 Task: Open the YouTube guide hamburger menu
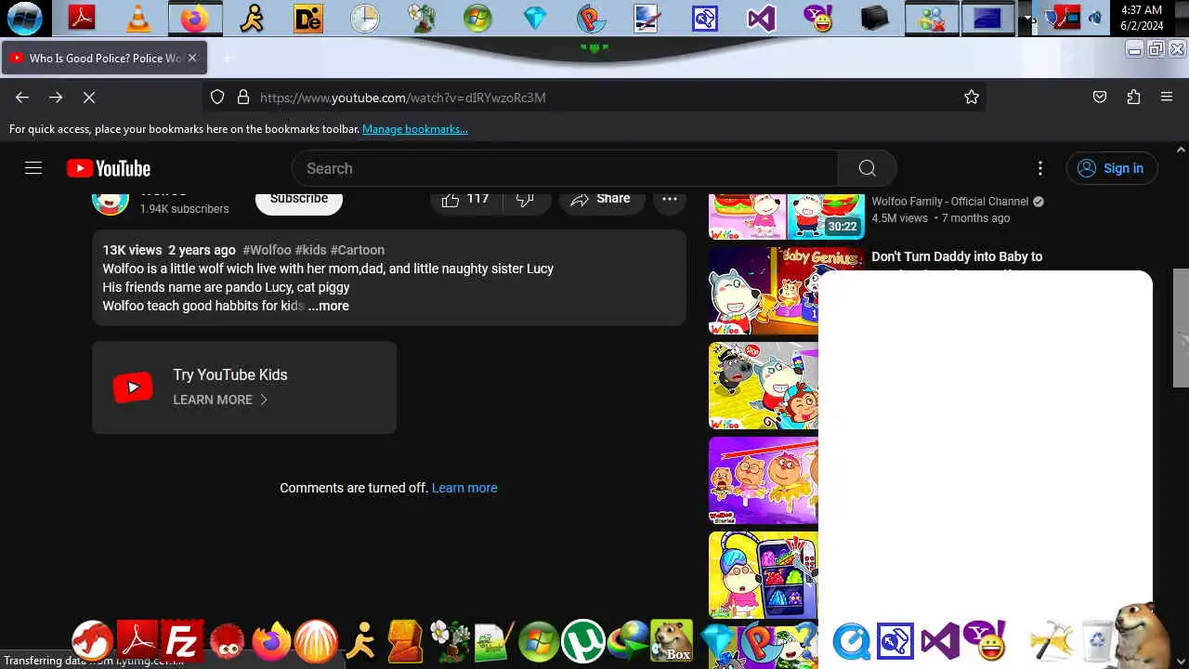coord(33,168)
